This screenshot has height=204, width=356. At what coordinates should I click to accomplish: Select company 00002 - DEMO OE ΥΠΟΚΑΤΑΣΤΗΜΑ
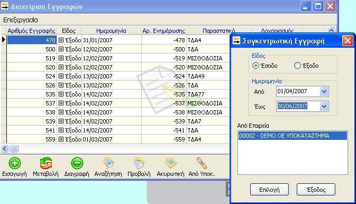pos(293,136)
